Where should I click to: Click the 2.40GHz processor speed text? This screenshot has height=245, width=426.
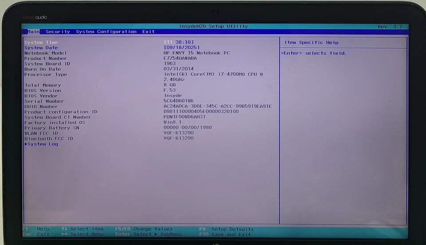click(x=174, y=79)
